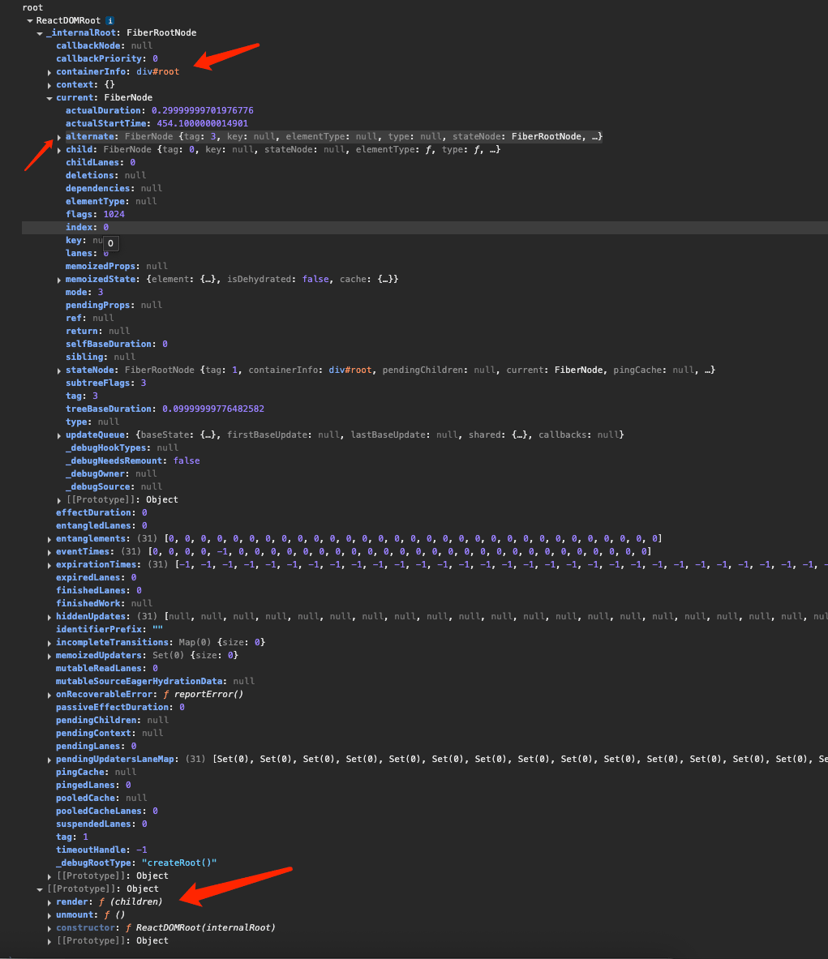Select the sibling: null row
Screen dimensions: 828x959
(101, 357)
